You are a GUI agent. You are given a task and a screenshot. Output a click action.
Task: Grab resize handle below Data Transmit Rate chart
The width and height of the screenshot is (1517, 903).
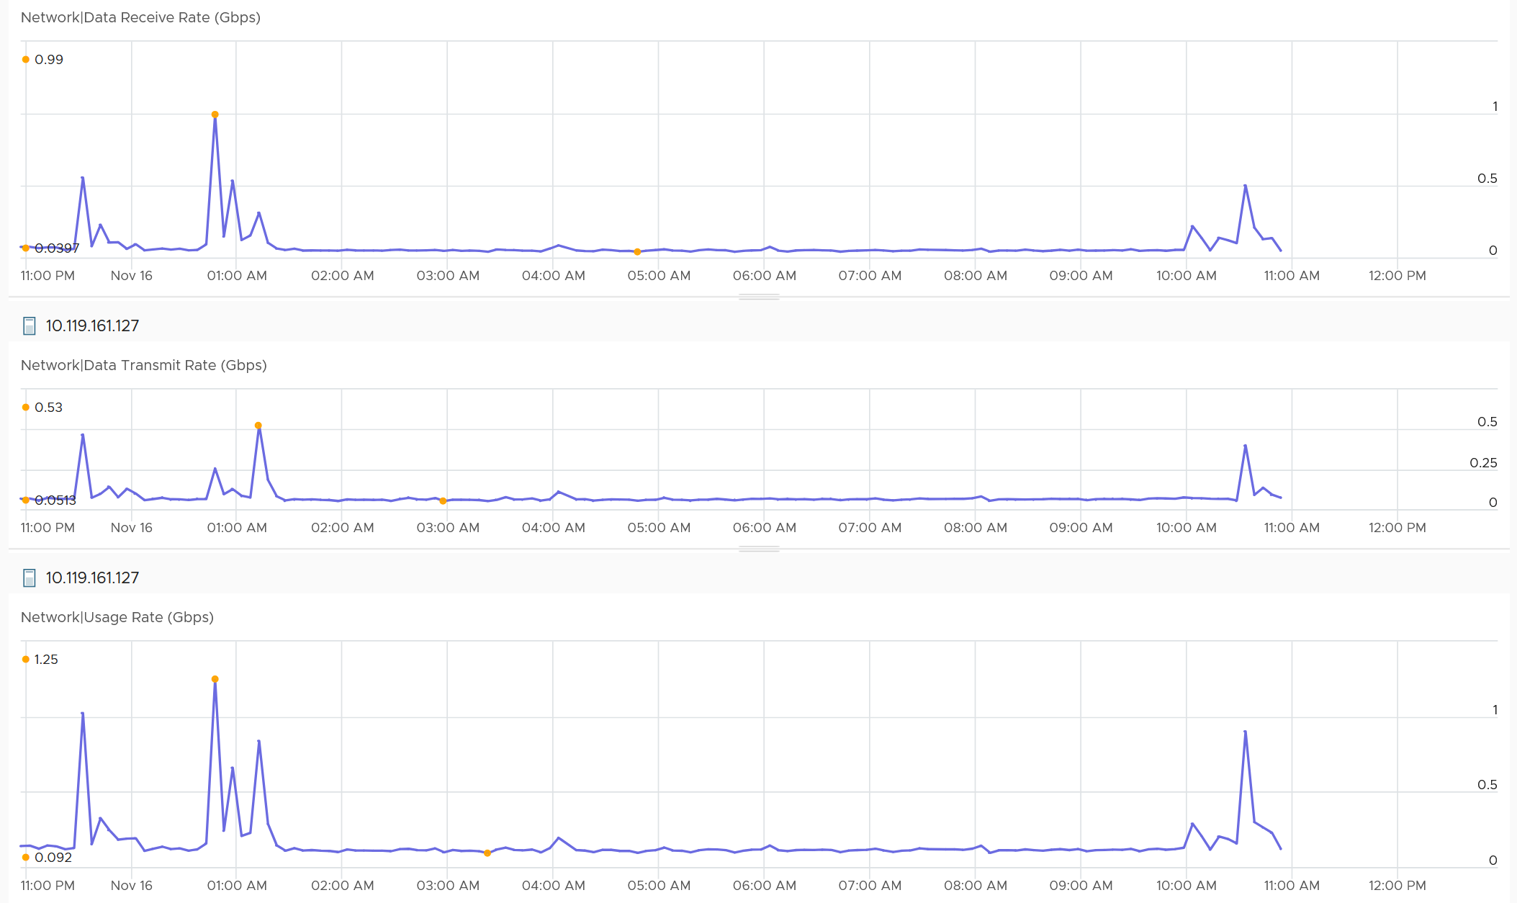coord(759,549)
